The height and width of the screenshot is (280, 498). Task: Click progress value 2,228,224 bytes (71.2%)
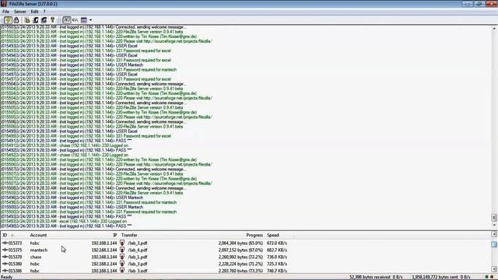click(240, 264)
